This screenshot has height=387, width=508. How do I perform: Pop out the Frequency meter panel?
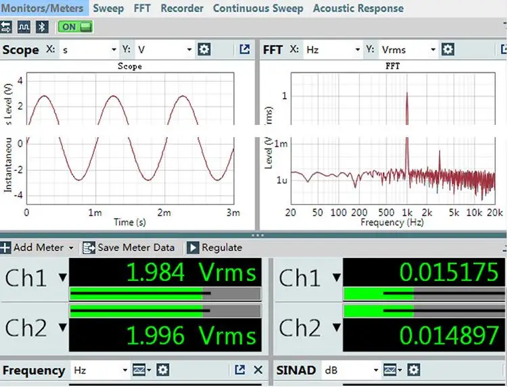(239, 370)
